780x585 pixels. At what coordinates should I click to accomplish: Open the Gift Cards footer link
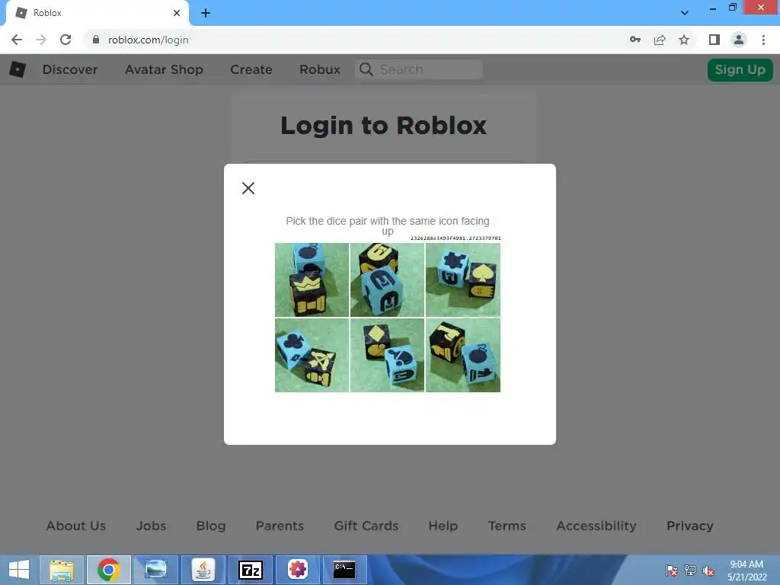click(x=366, y=526)
